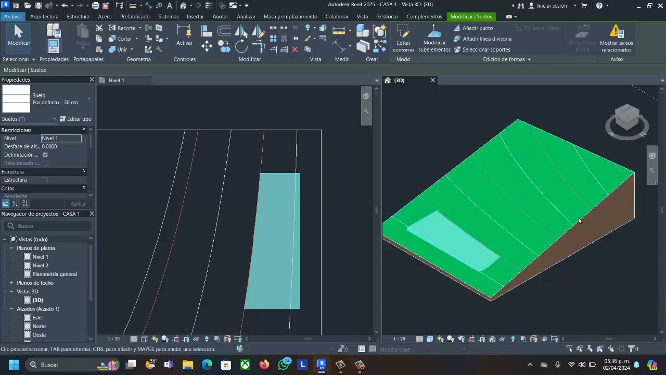Toggle the Estructura checkbox
The image size is (666, 375).
click(x=45, y=180)
